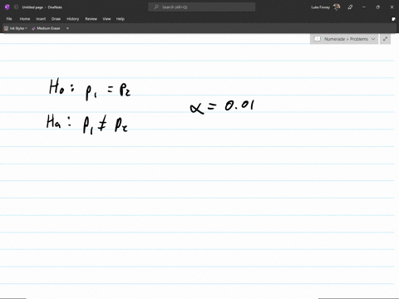The height and width of the screenshot is (299, 399).
Task: Expand the quick toolbar customize arrow
Action: click(67, 28)
